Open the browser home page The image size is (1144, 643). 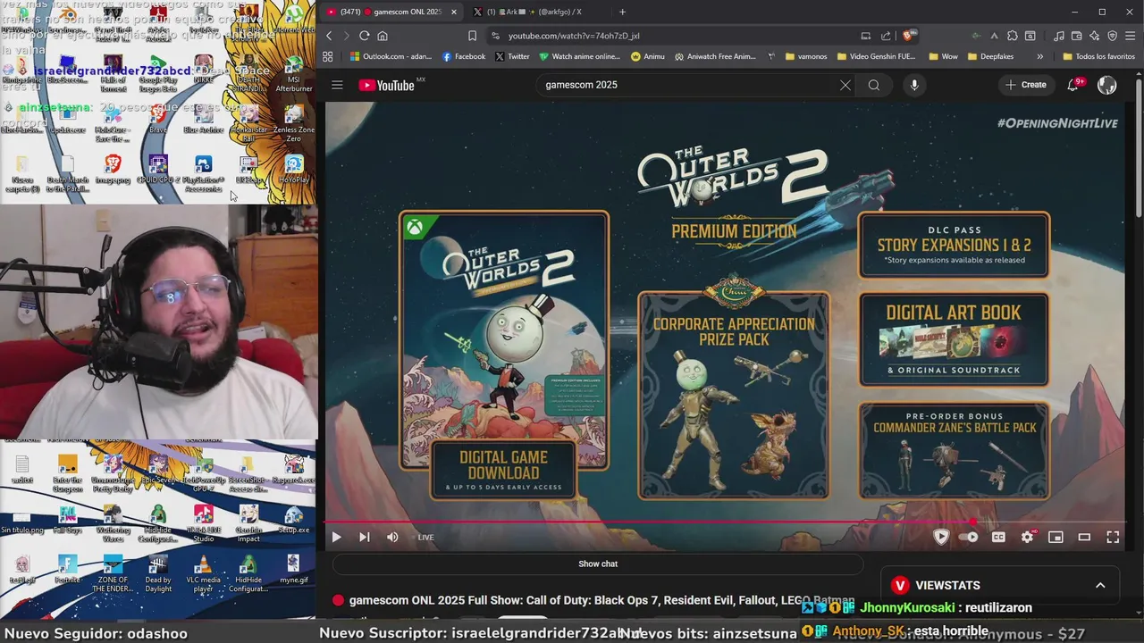point(383,36)
